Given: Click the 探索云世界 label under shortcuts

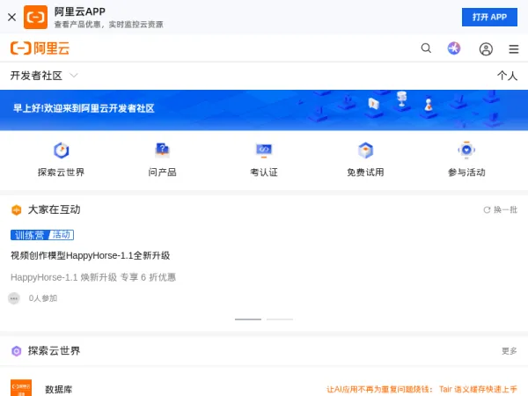Looking at the screenshot, I should click(x=62, y=172).
